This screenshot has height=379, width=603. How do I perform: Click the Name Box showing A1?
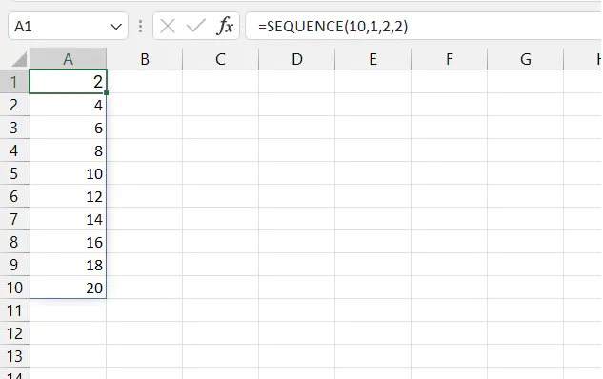(x=68, y=26)
